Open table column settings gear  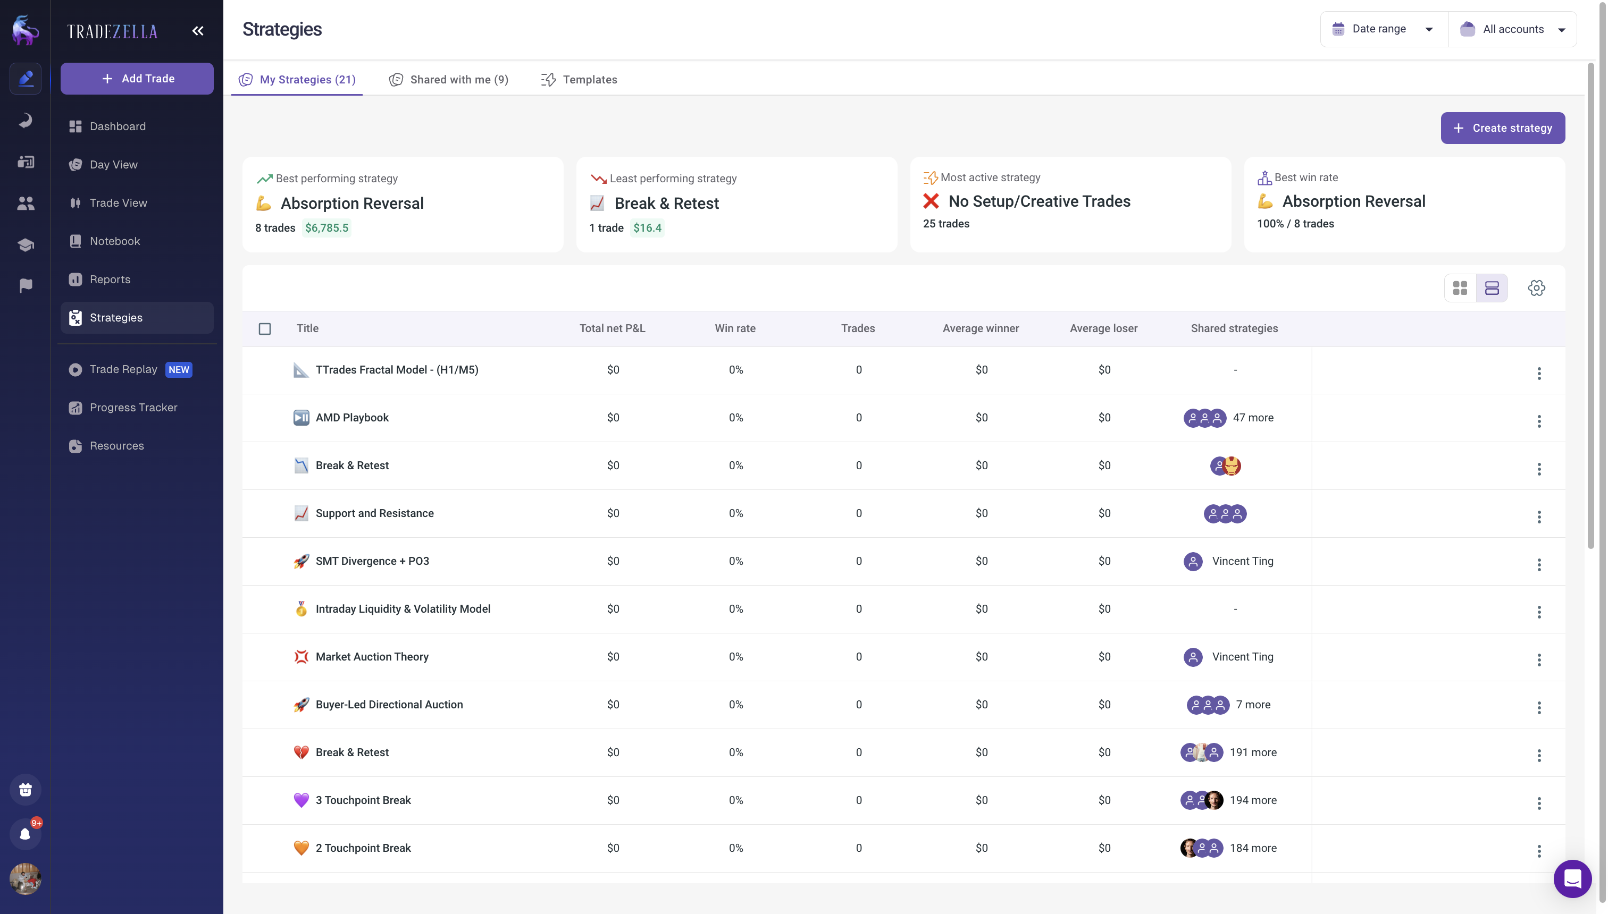[x=1536, y=288]
